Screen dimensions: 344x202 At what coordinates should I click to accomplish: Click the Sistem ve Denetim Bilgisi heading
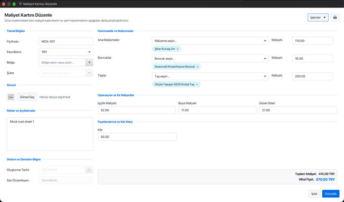click(24, 159)
